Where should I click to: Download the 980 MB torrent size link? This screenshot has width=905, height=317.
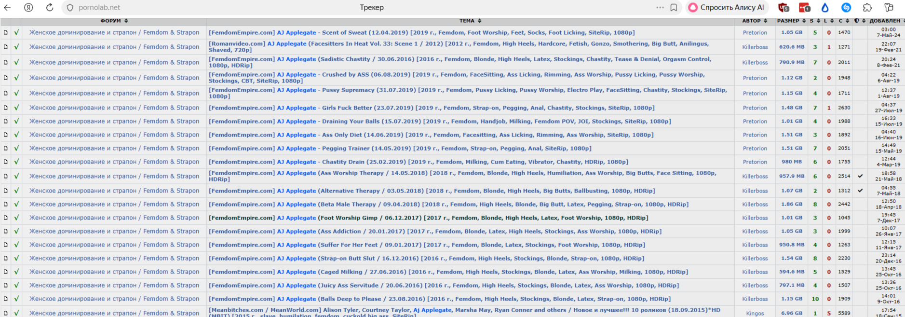(x=791, y=162)
